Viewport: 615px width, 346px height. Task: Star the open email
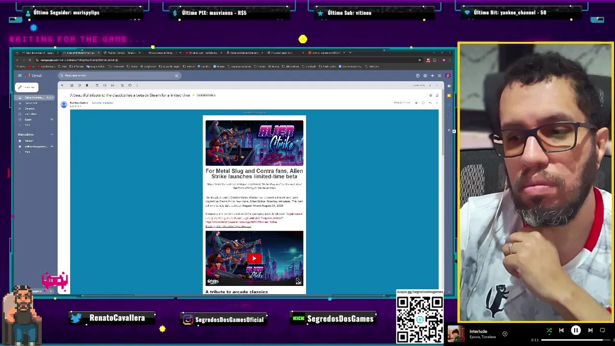(x=416, y=103)
